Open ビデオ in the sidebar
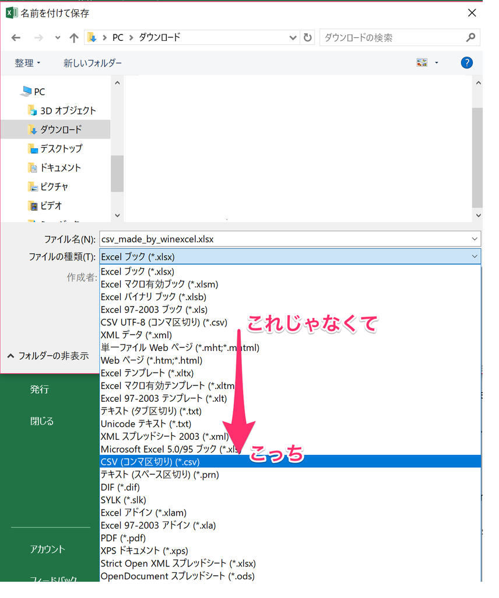Image resolution: width=499 pixels, height=598 pixels. 51,206
